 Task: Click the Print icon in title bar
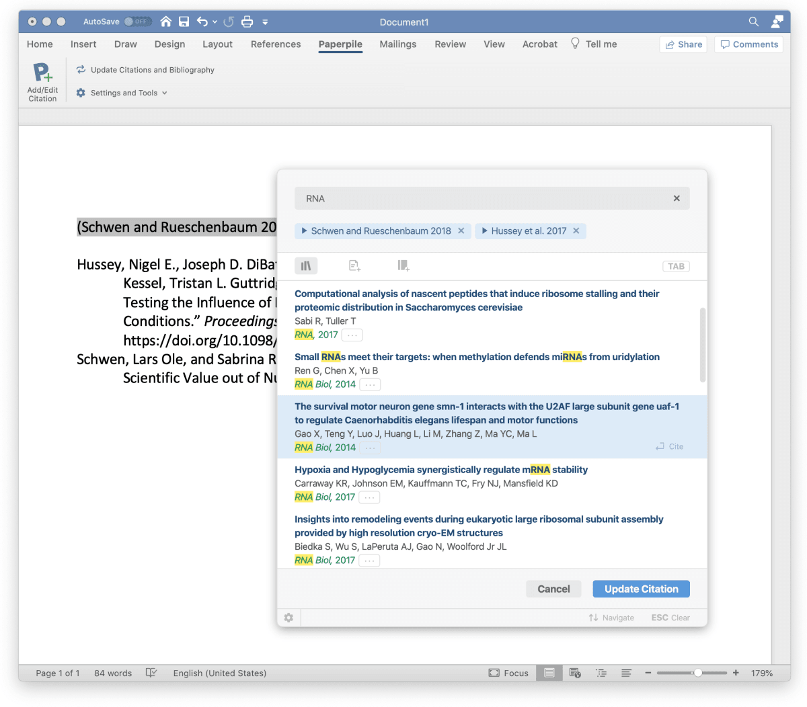point(247,22)
